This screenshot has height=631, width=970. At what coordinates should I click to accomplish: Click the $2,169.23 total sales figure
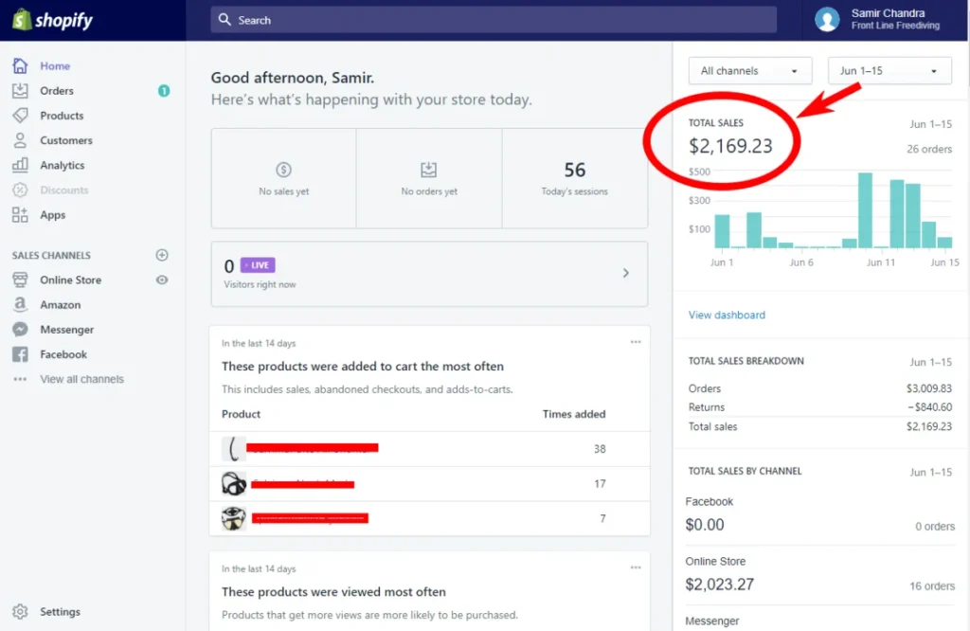click(730, 146)
